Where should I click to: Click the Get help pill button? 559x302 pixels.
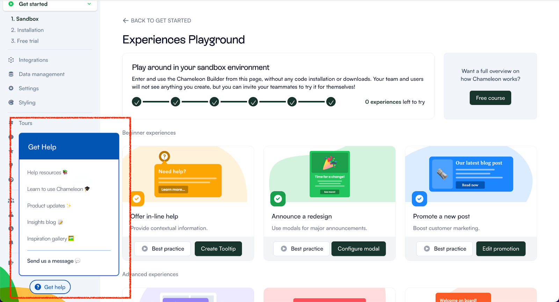point(50,287)
